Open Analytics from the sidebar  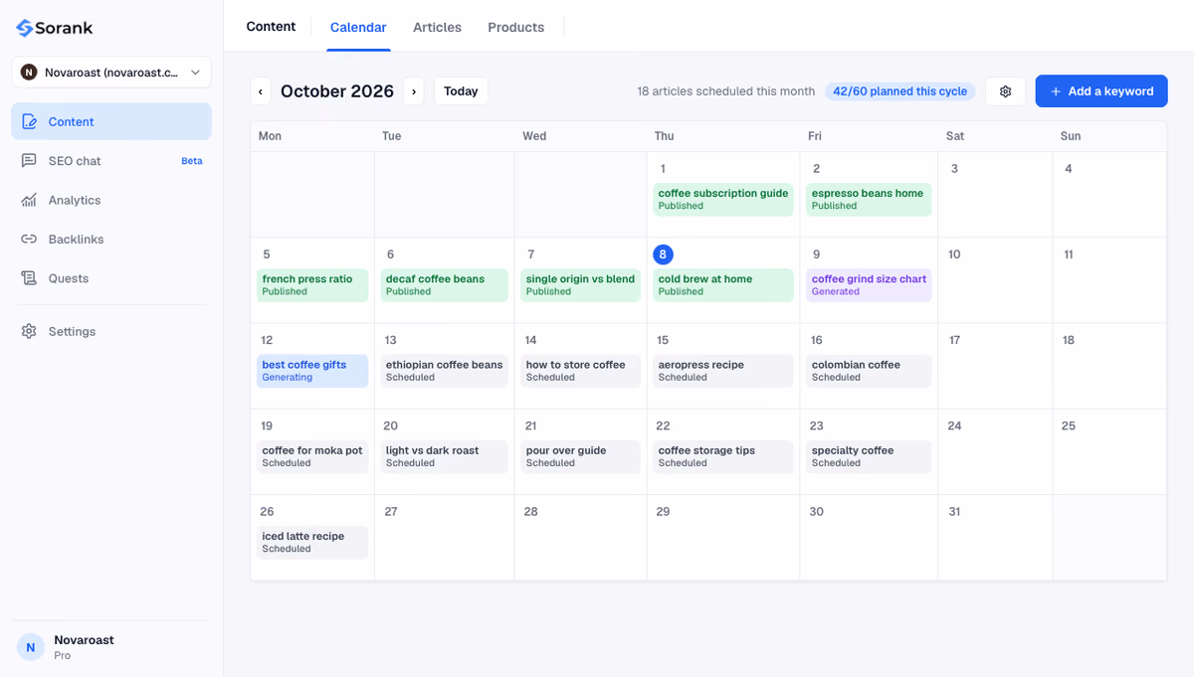111,200
